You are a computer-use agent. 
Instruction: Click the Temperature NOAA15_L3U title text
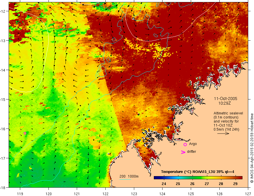[x=197, y=172]
